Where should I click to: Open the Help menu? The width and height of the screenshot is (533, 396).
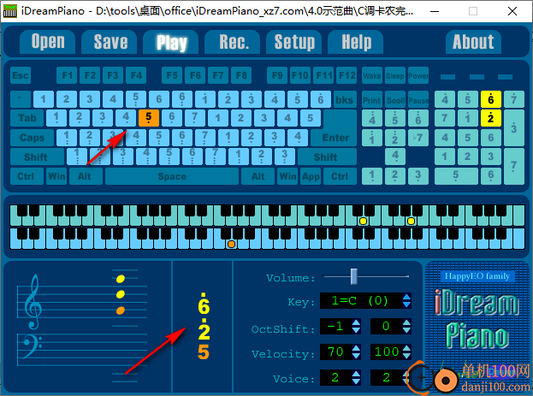click(x=356, y=42)
